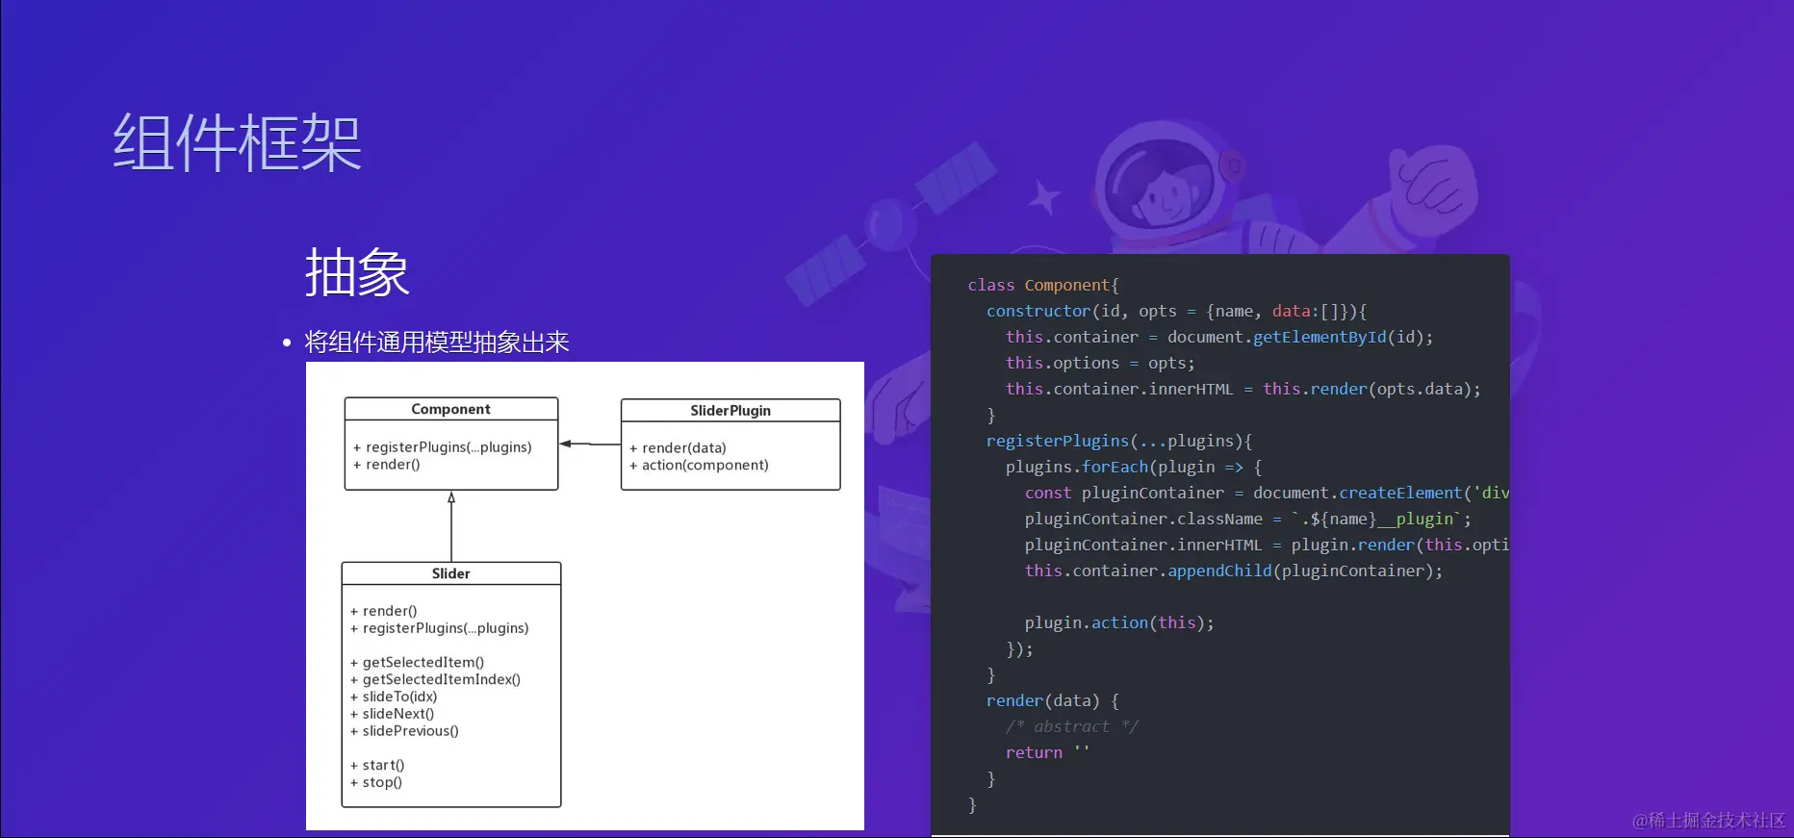
Task: Click the 'this.options = opts;' code line
Action: (x=1100, y=363)
